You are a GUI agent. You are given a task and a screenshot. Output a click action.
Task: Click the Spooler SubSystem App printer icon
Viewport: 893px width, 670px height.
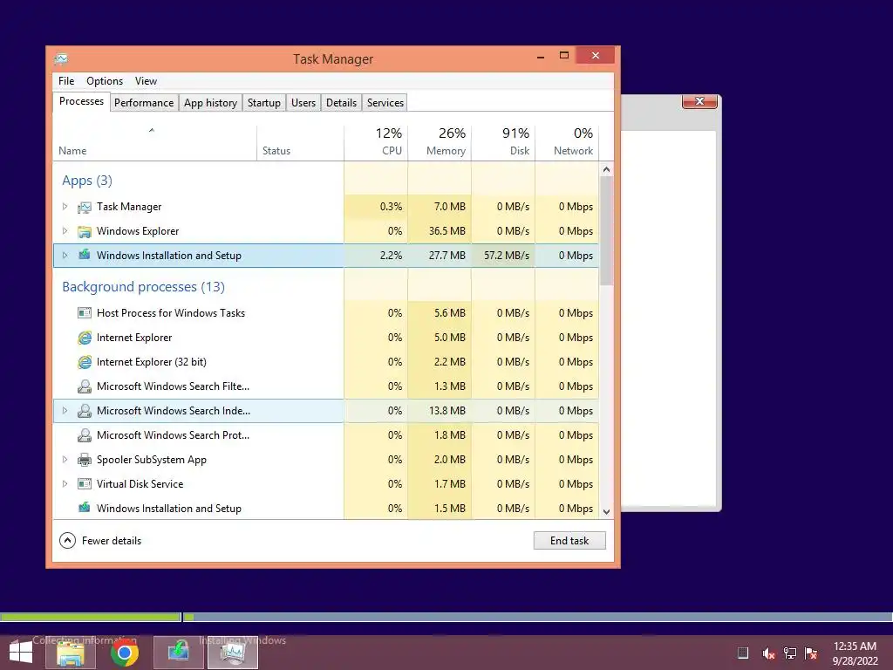click(x=85, y=460)
